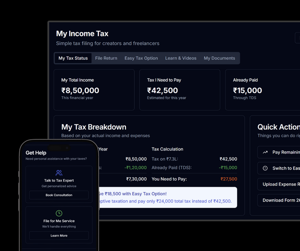Viewport: 300px width, 251px height.
Task: Click the red ₹27,500 You Need to Pay amount
Action: pyautogui.click(x=228, y=179)
